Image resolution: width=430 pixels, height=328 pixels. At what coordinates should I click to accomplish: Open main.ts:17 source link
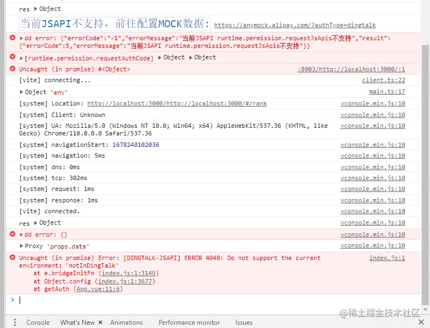[x=387, y=91]
